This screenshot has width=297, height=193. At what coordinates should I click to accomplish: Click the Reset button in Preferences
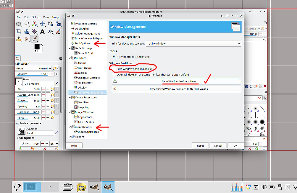point(200,145)
